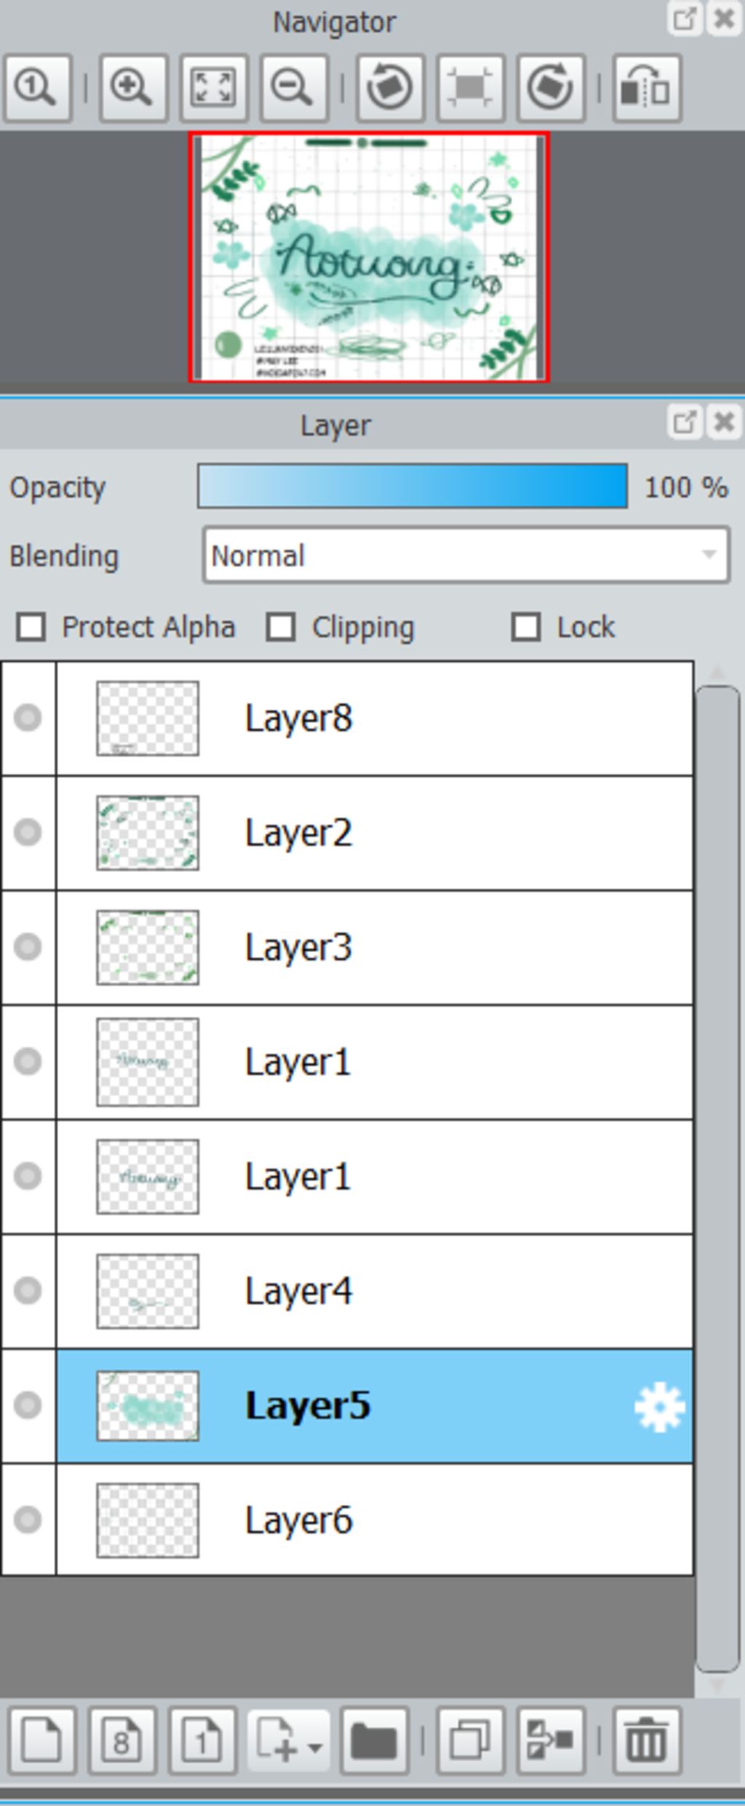The height and width of the screenshot is (1806, 745).
Task: Adjust the layer Opacity slider
Action: 412,487
